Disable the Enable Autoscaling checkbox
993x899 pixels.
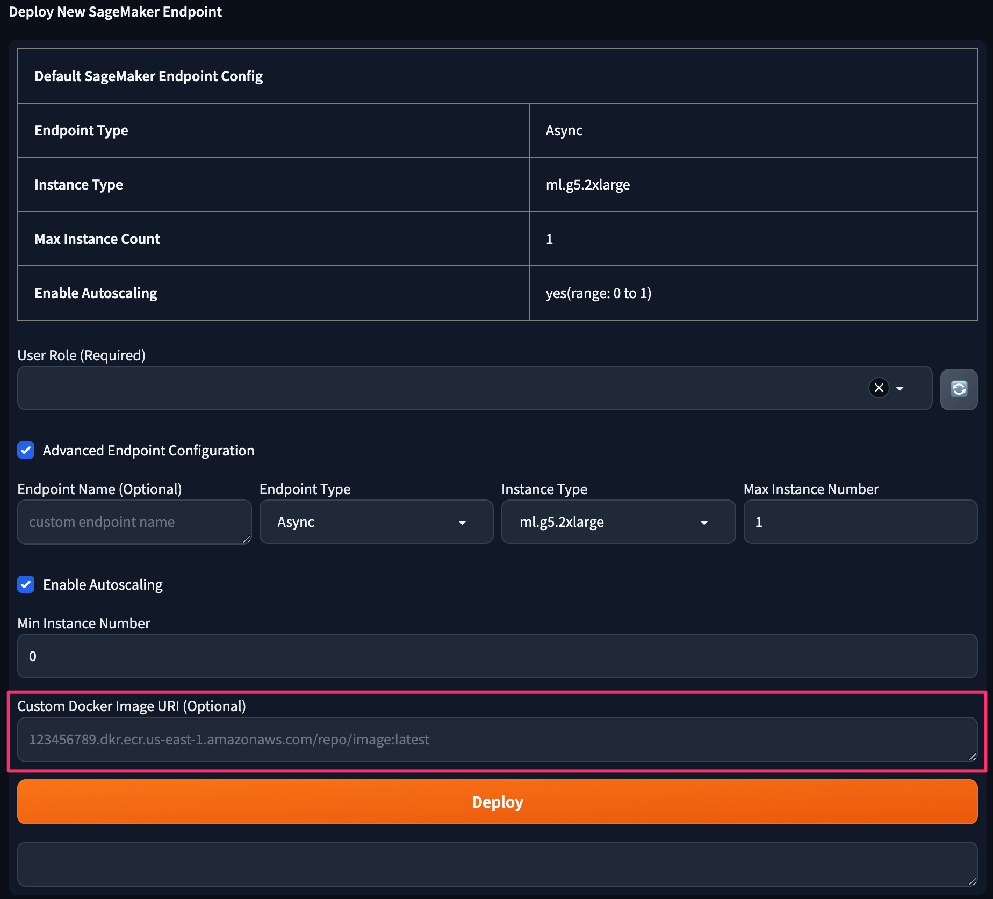[26, 584]
